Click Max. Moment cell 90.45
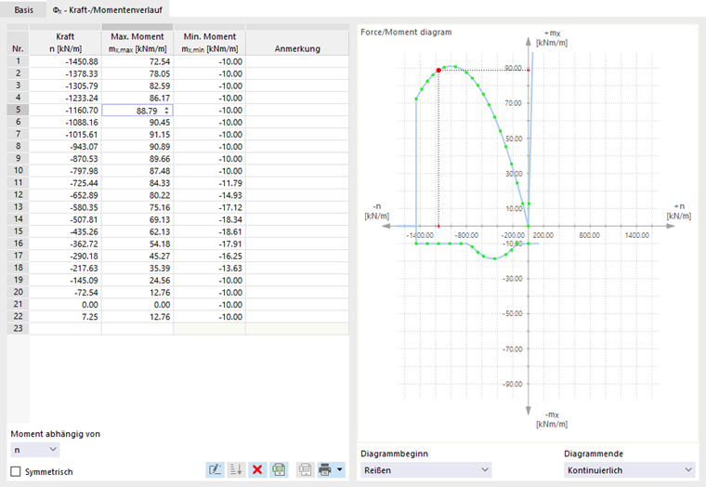This screenshot has width=706, height=487. pyautogui.click(x=137, y=123)
